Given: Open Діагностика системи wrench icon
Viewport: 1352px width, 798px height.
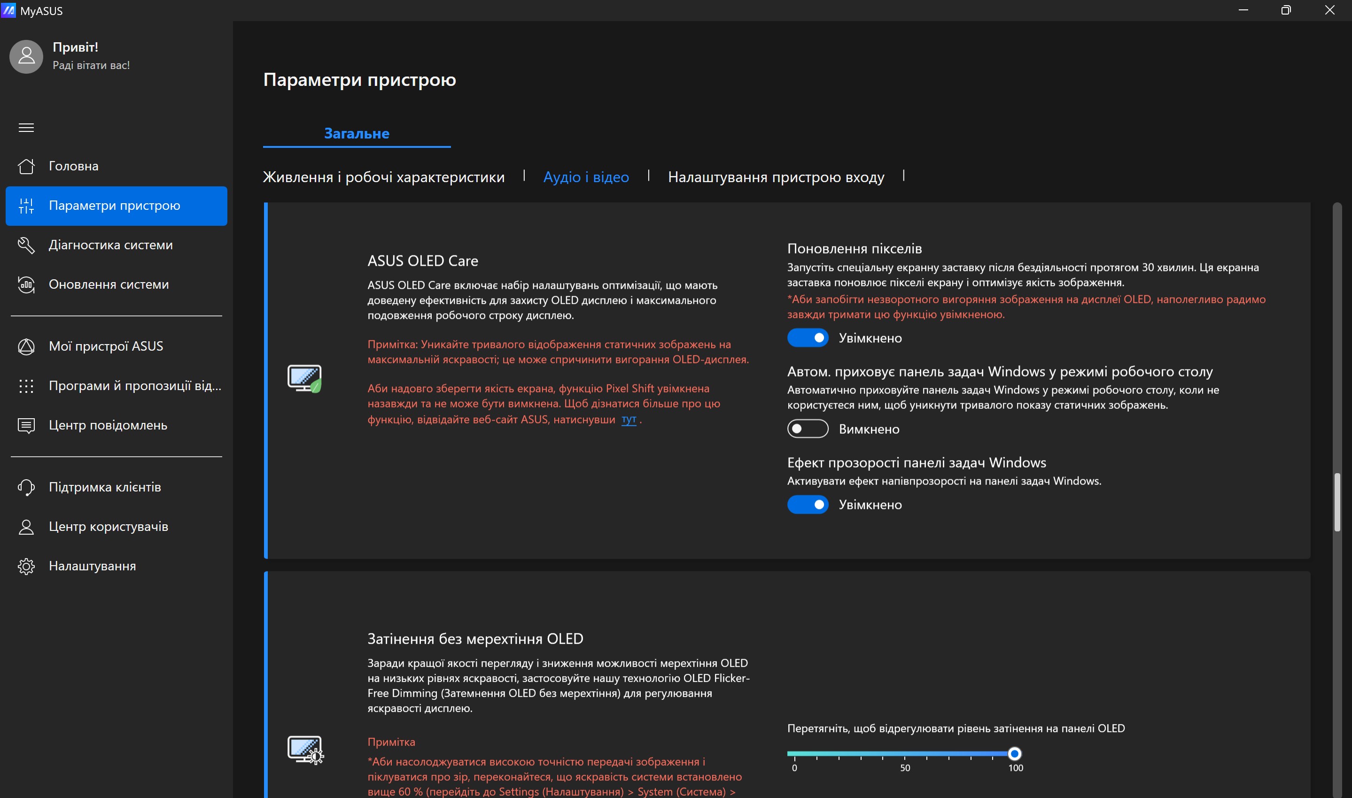Looking at the screenshot, I should (26, 245).
